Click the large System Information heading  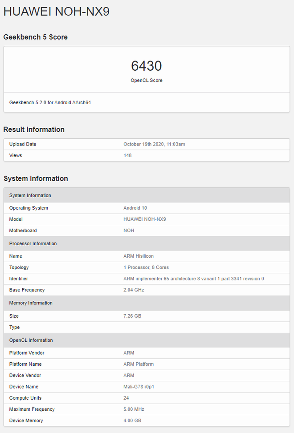(36, 178)
